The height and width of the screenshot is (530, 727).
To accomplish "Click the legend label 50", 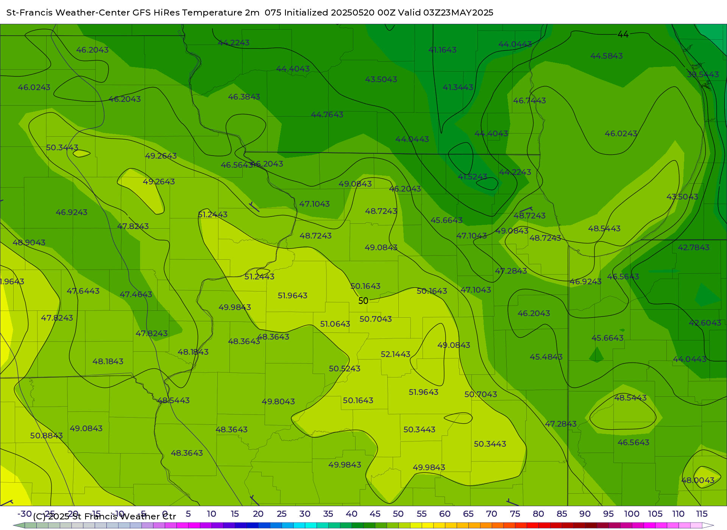I will pyautogui.click(x=398, y=514).
